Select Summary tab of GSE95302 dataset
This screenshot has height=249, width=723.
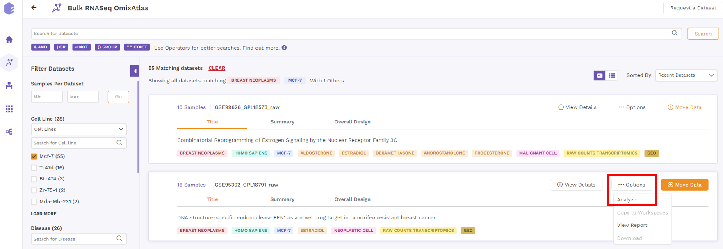(282, 199)
